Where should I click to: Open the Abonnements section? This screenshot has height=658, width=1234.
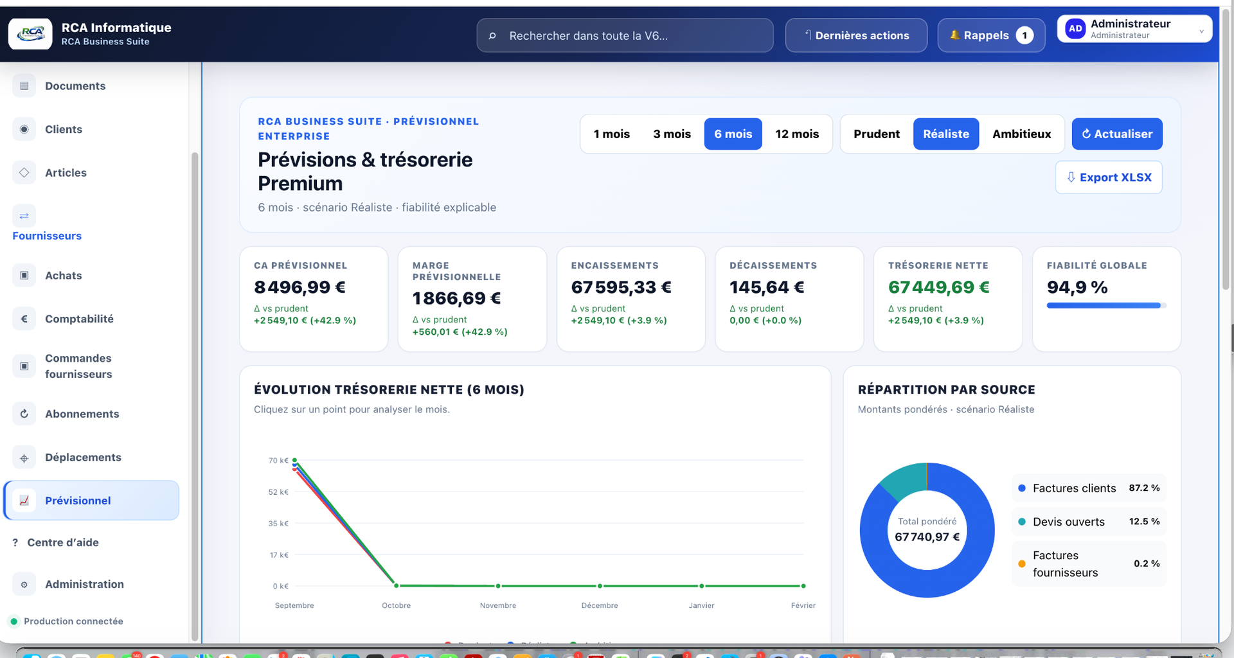pos(91,414)
